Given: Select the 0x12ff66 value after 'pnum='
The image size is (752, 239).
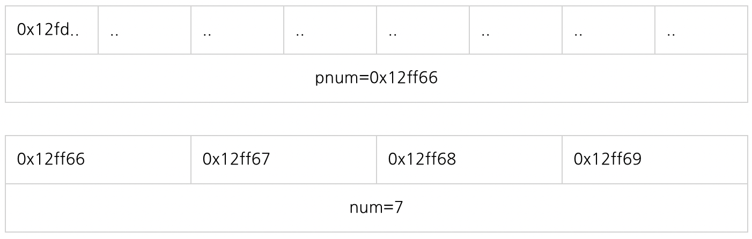Looking at the screenshot, I should (403, 78).
